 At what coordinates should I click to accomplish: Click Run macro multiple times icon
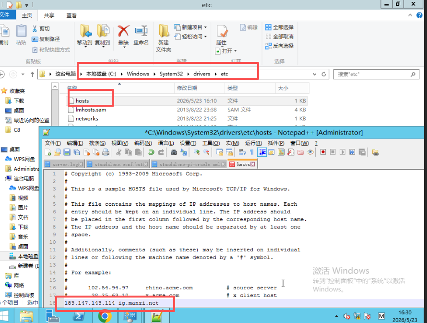(352, 152)
